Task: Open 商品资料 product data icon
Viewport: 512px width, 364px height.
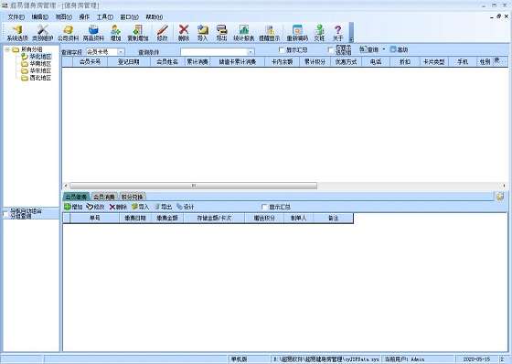Action: tap(93, 33)
